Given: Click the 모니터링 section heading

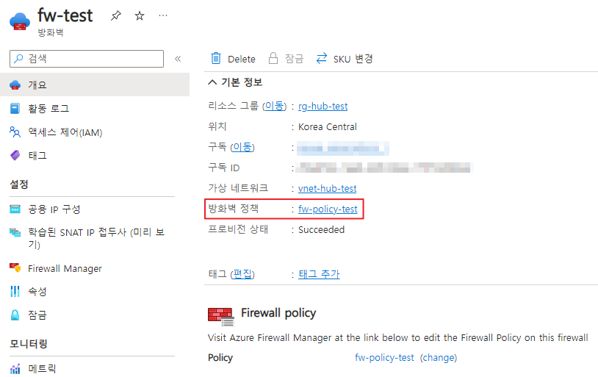Looking at the screenshot, I should pos(28,343).
